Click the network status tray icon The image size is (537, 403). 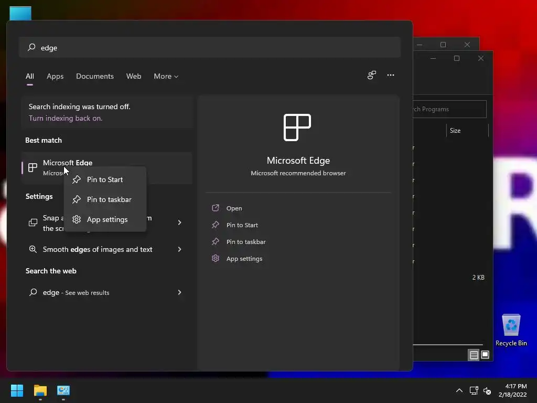pyautogui.click(x=474, y=390)
